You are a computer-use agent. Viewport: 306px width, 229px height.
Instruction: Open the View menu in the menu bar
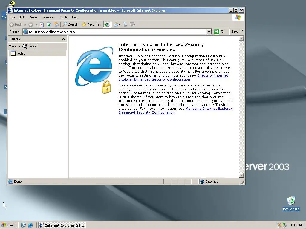[33, 17]
